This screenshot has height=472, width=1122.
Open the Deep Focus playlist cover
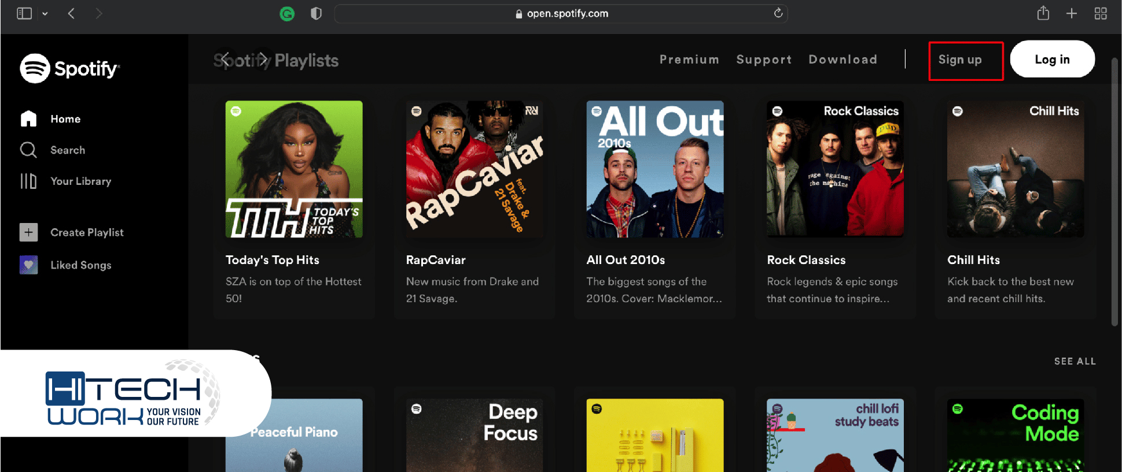[x=474, y=435]
